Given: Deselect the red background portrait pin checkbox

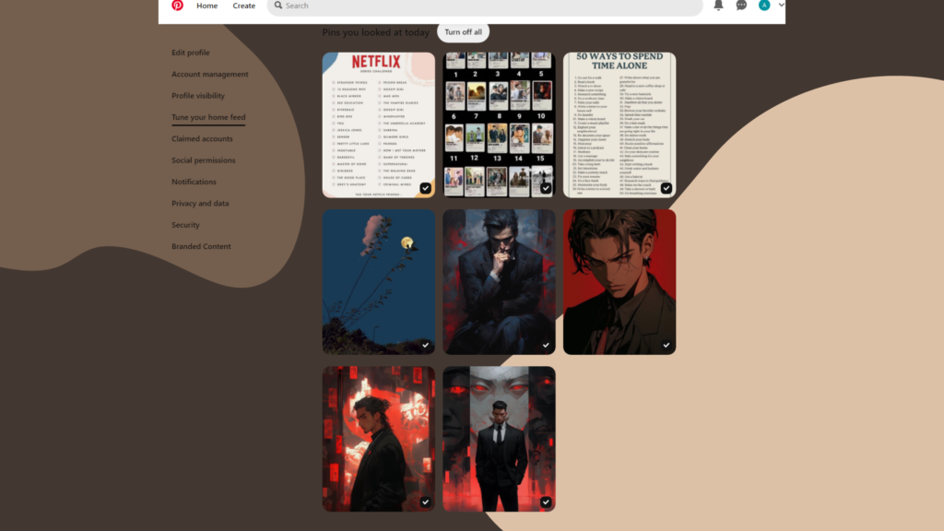Looking at the screenshot, I should [666, 345].
